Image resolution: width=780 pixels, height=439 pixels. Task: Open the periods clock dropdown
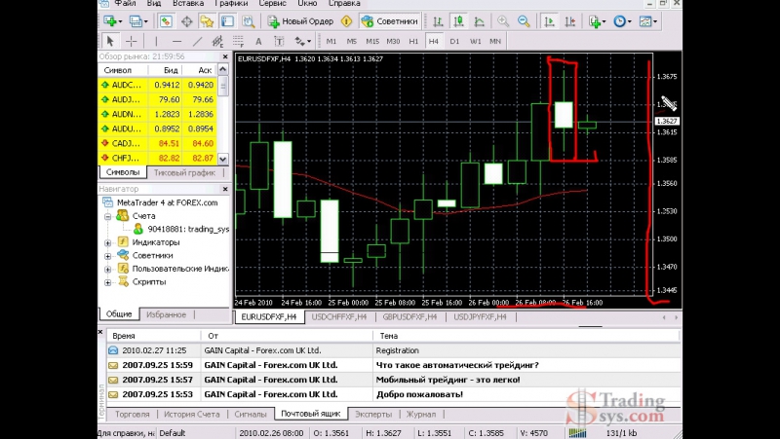[x=622, y=21]
